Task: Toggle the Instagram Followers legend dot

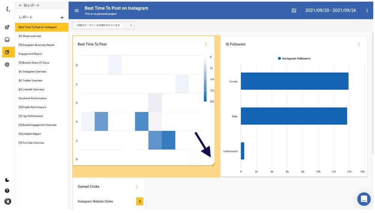Action: click(x=279, y=58)
